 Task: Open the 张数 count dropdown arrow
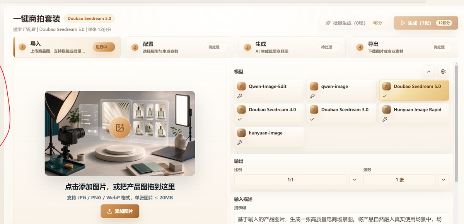443,180
